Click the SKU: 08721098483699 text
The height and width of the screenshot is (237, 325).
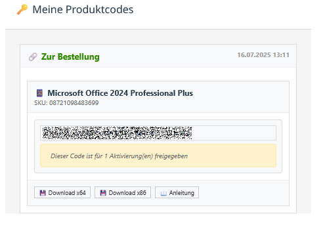(x=66, y=103)
